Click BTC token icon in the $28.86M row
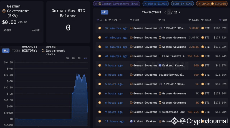Viewport: 230px width, 128px height. [x=203, y=75]
